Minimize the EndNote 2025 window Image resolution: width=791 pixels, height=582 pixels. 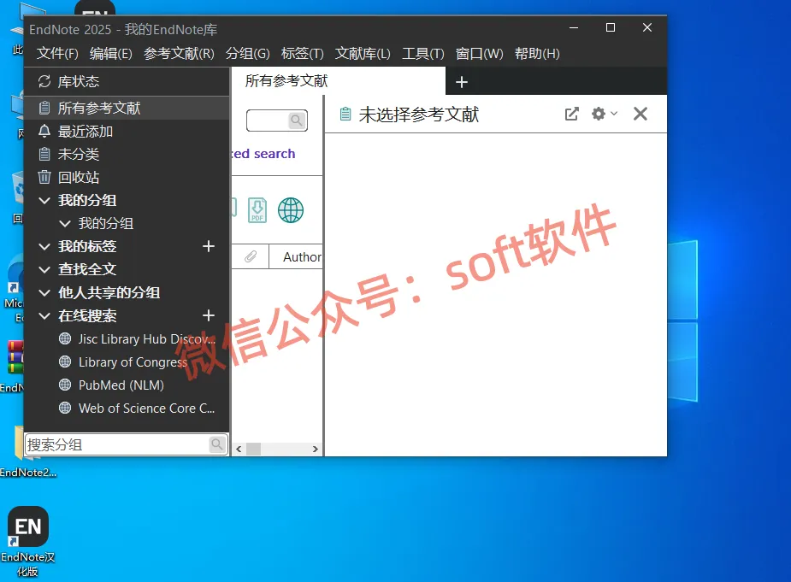coord(574,27)
